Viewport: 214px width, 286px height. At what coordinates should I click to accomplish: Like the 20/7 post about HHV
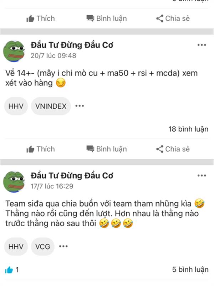tap(40, 149)
